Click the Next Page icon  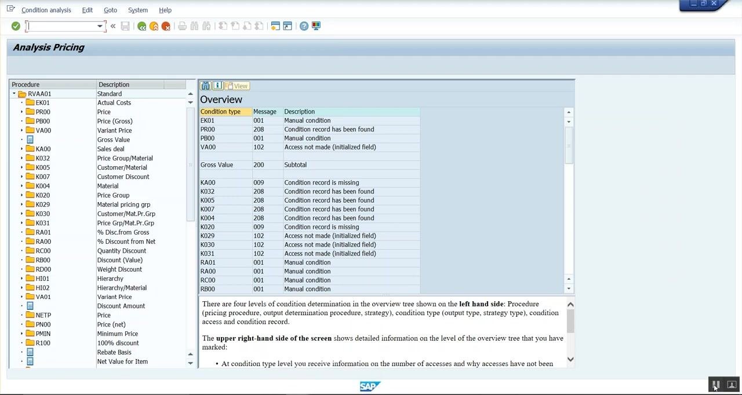pos(247,26)
